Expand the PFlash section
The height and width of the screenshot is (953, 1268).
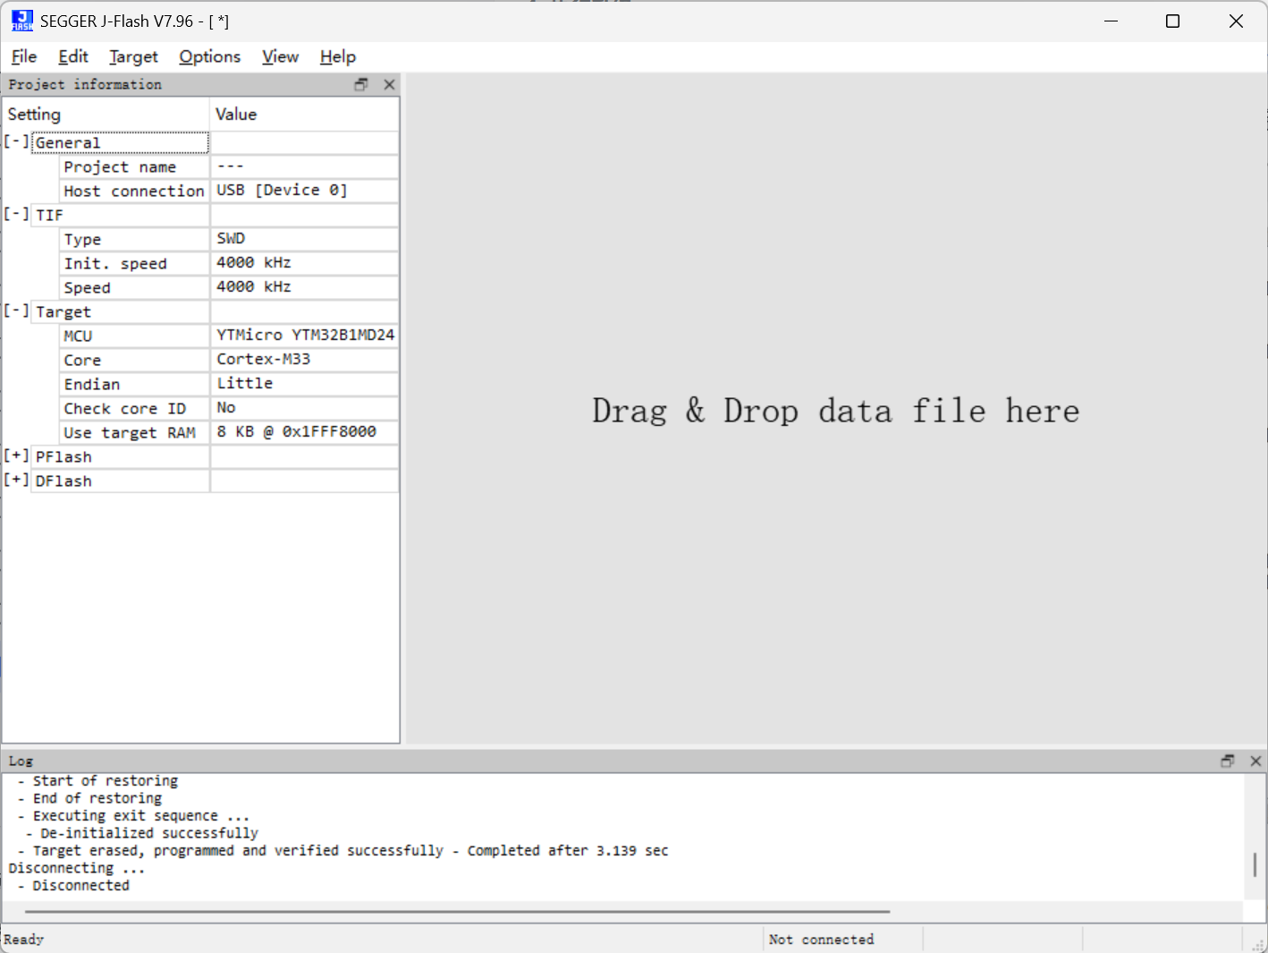point(16,455)
